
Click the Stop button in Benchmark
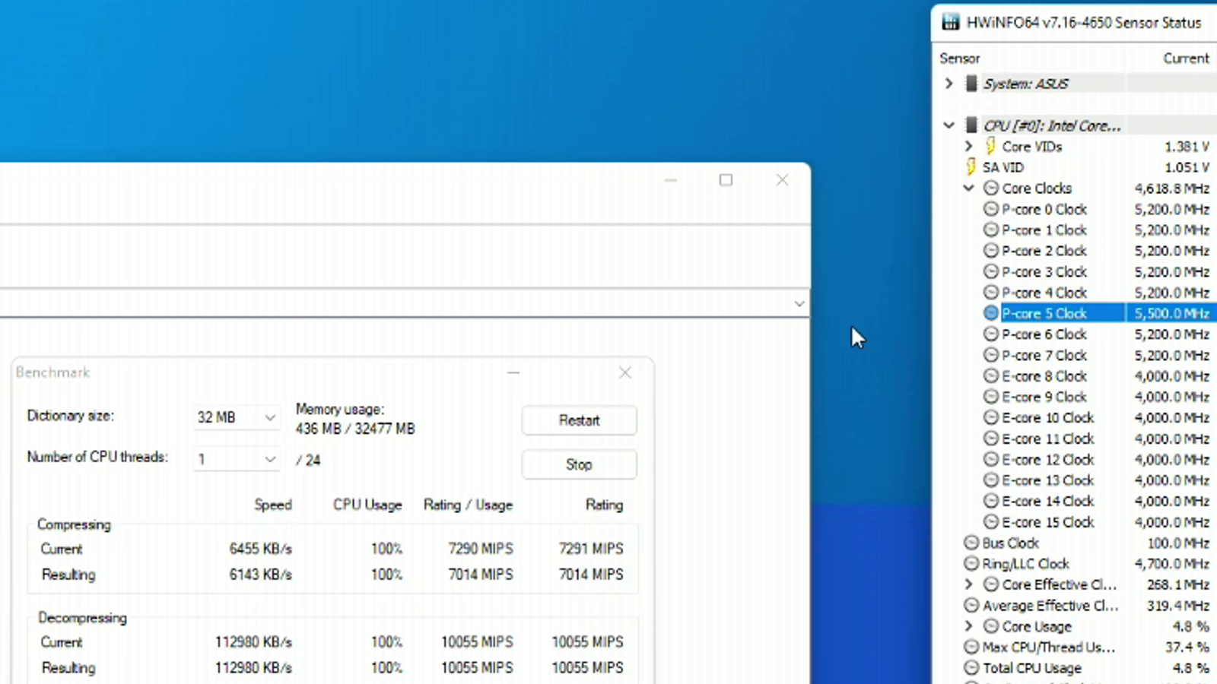tap(579, 464)
